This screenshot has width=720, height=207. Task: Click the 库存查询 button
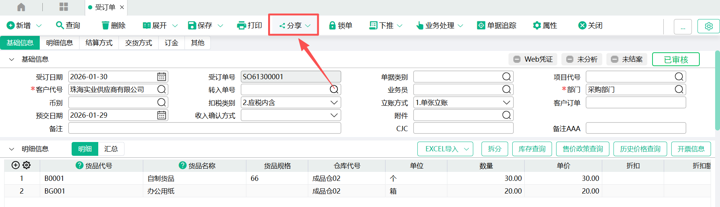[x=532, y=149]
